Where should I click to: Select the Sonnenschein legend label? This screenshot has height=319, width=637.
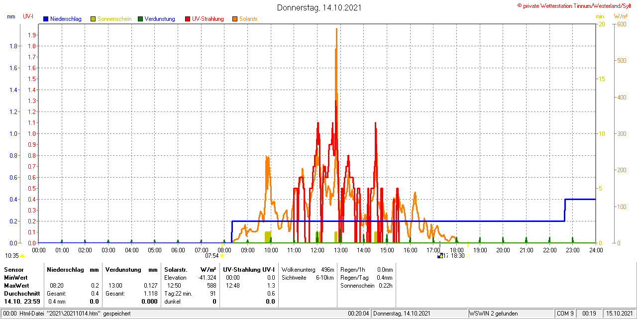click(x=114, y=19)
